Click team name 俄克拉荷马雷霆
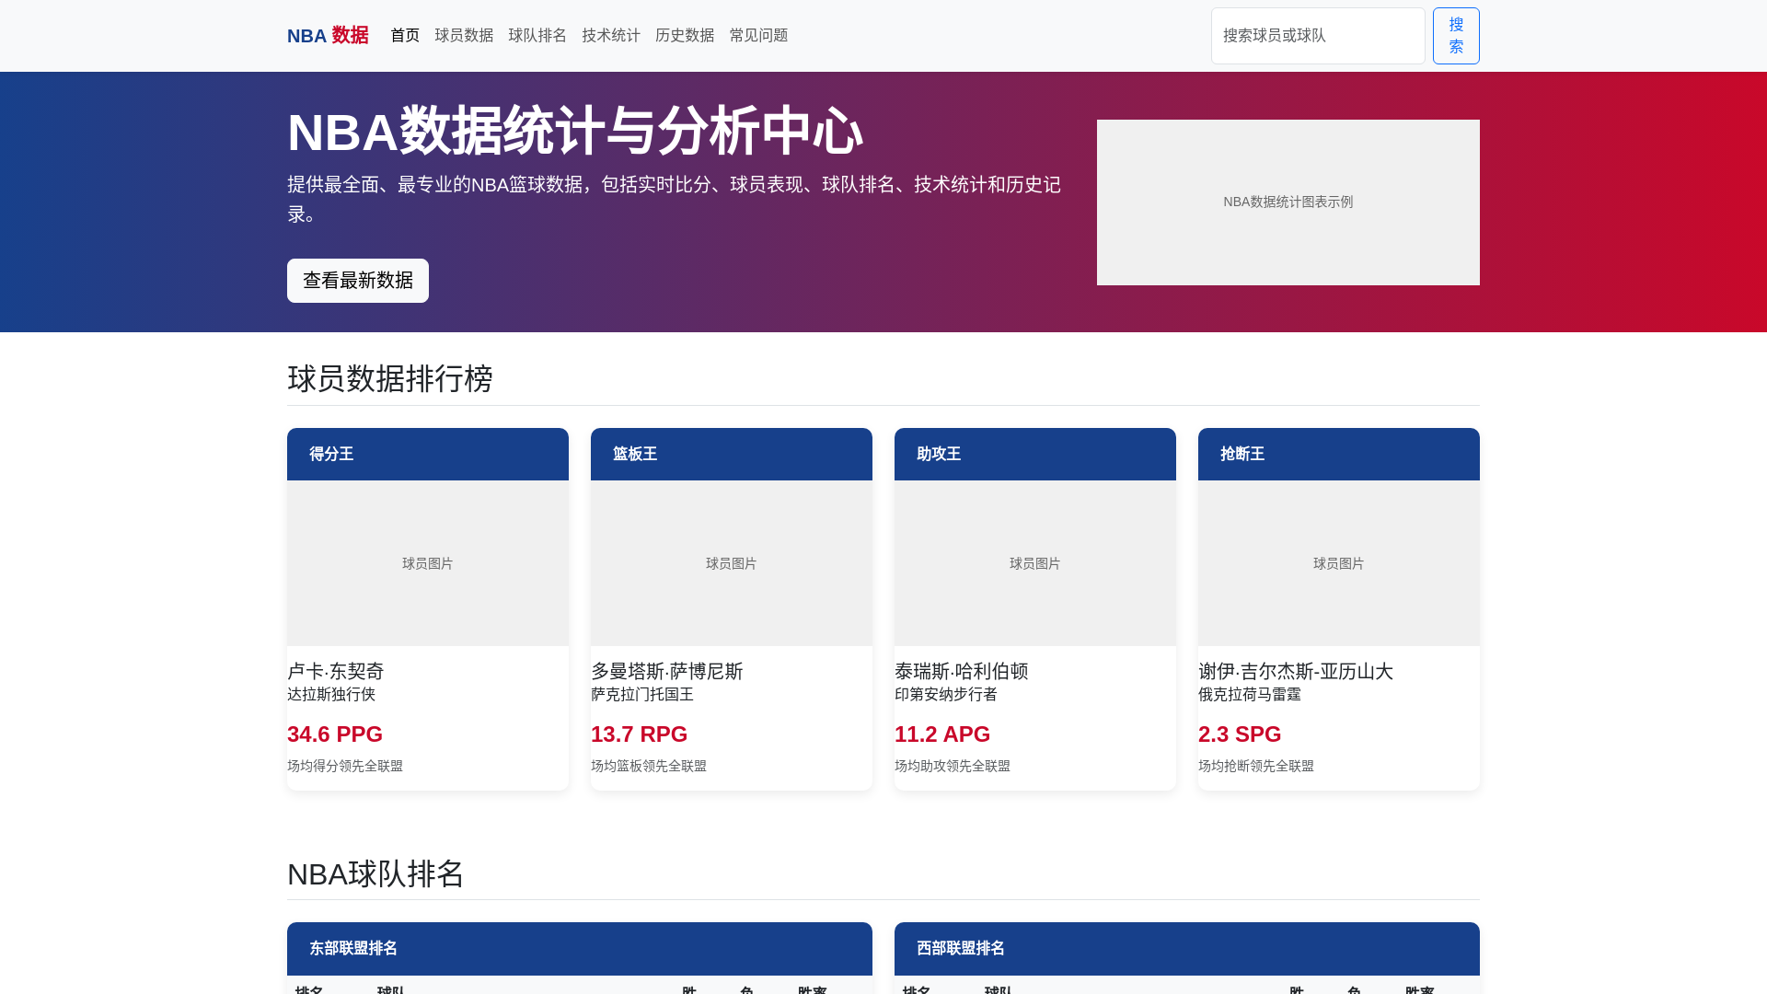Image resolution: width=1767 pixels, height=994 pixels. tap(1250, 695)
